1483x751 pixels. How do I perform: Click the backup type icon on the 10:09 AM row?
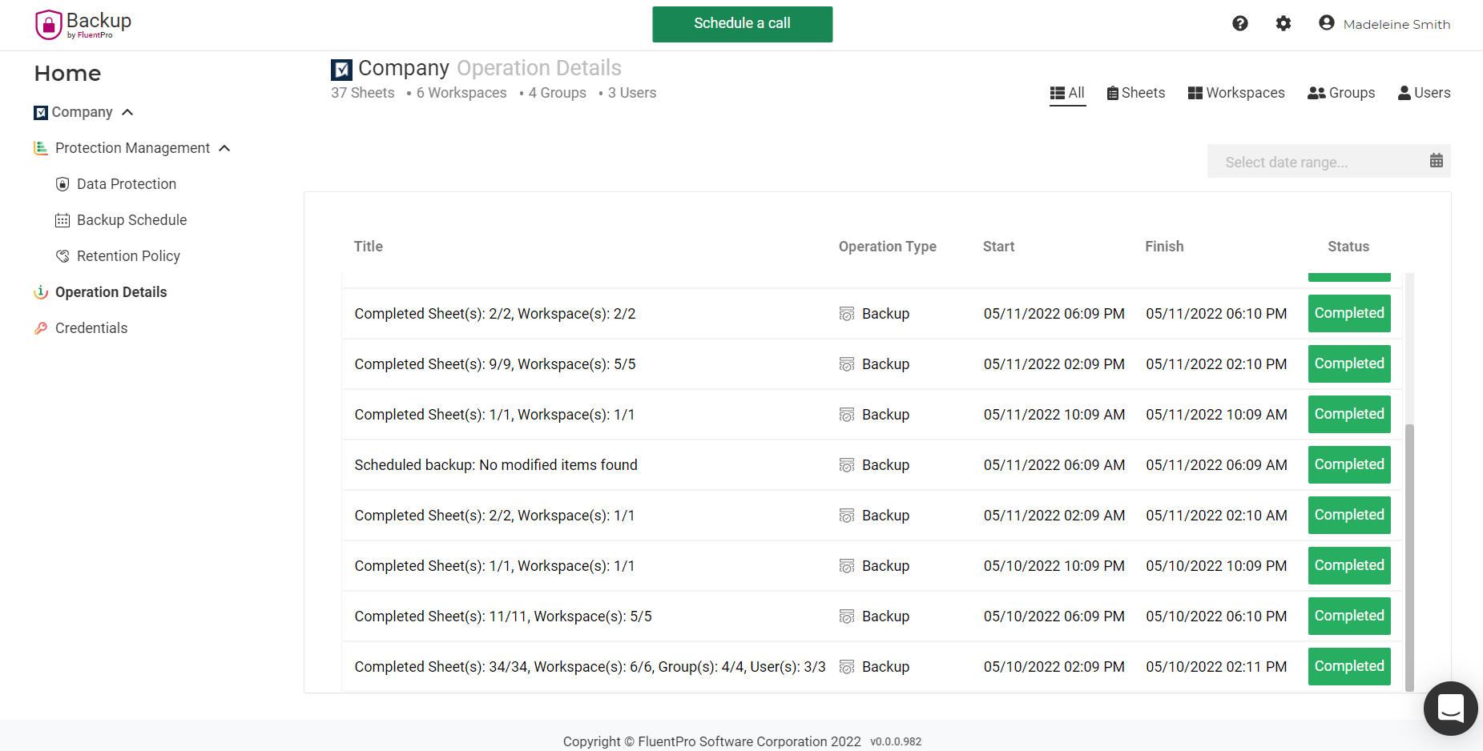[x=847, y=415]
